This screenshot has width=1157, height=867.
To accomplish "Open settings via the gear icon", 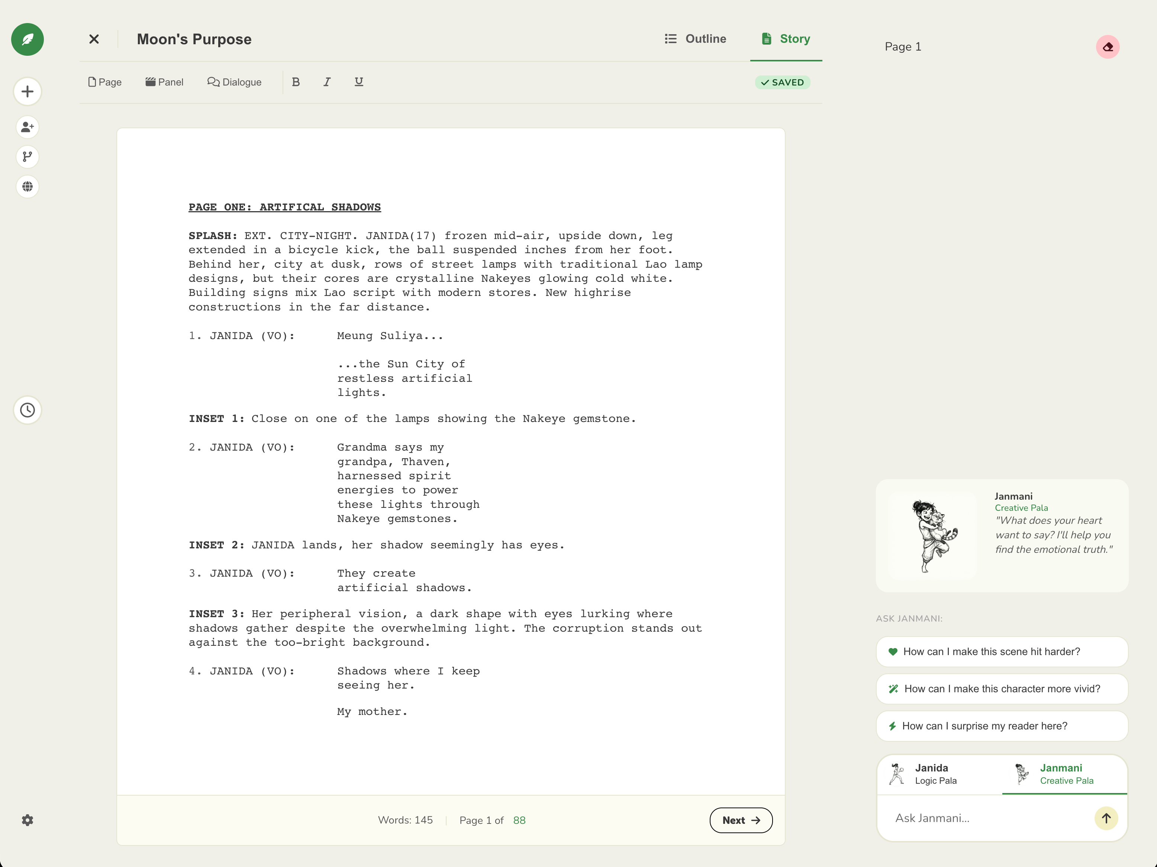I will click(x=27, y=820).
